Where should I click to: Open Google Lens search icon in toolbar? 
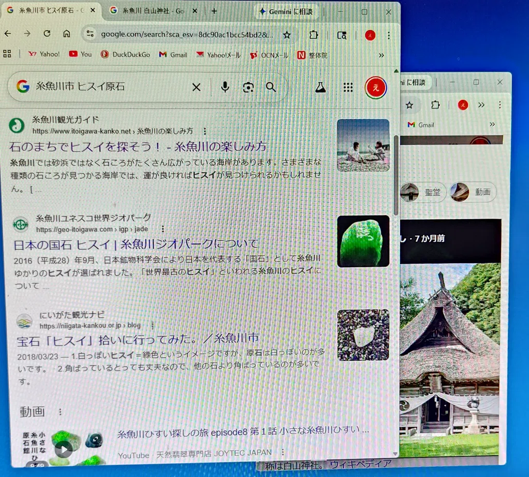click(x=342, y=35)
